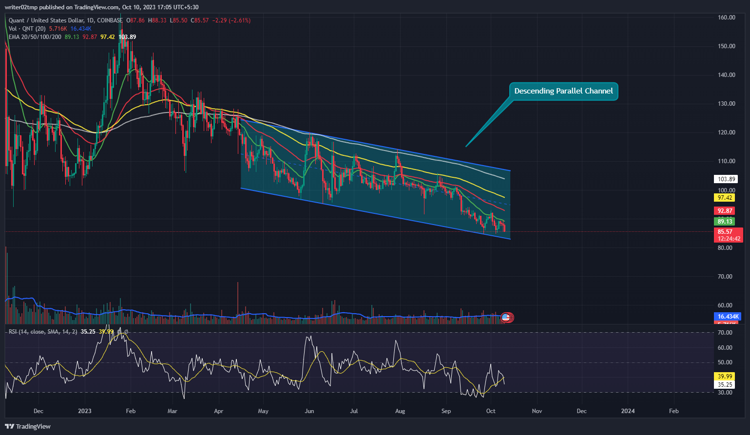Viewport: 750px width, 435px height.
Task: Click the 5.716K volume value in legend
Action: [x=58, y=29]
